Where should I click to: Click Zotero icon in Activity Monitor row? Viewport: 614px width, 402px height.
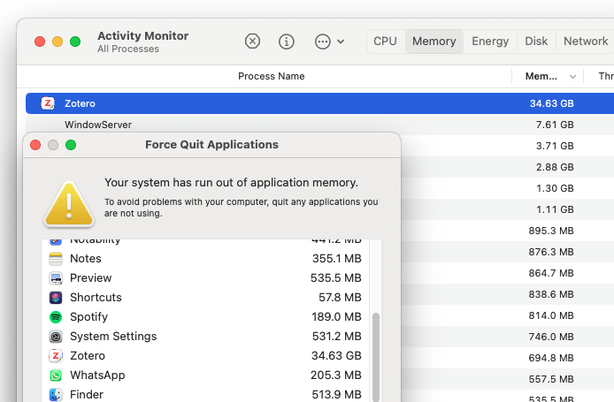tap(48, 103)
